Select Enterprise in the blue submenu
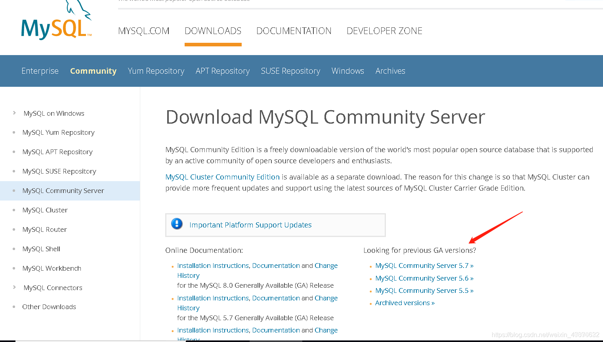The height and width of the screenshot is (342, 603). (x=40, y=71)
